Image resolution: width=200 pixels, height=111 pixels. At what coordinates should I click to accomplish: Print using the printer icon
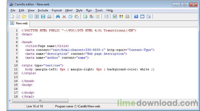pyautogui.click(x=49, y=17)
